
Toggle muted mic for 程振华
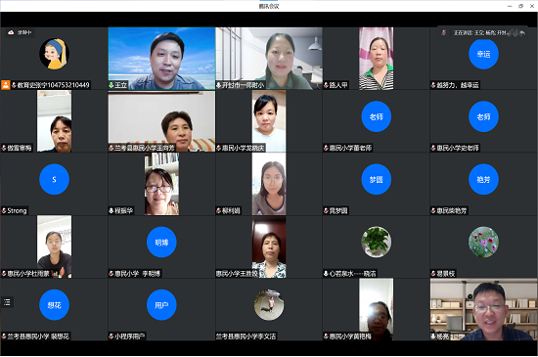pyautogui.click(x=112, y=210)
